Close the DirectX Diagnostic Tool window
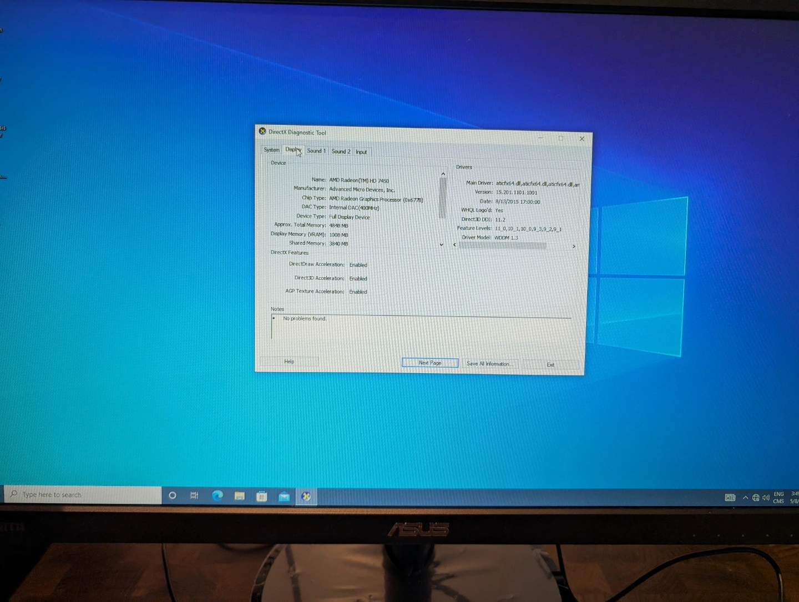Viewport: 799px width, 602px height. tap(581, 139)
